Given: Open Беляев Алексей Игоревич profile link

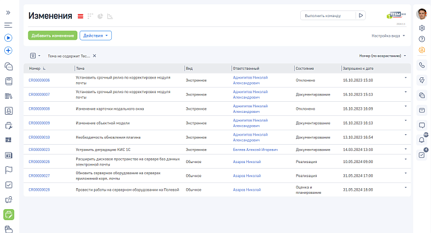Looking at the screenshot, I should 255,150.
